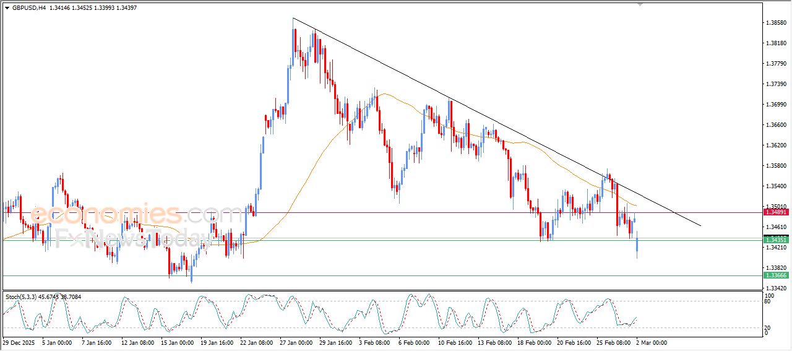Screen dimensions: 792x351
Task: Click the 20 Feb 16:00 date label
Action: tap(574, 342)
